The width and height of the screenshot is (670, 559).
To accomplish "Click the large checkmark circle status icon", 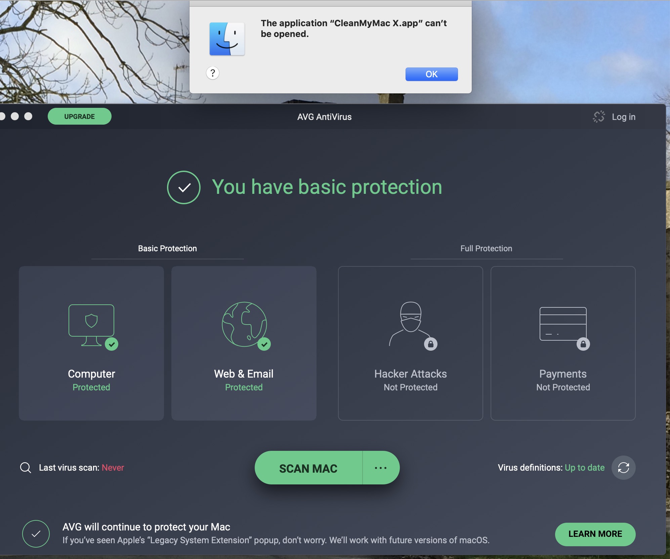I will tap(184, 187).
